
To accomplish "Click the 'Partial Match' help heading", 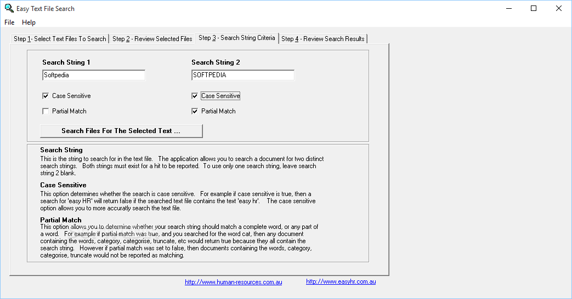I will [x=61, y=220].
